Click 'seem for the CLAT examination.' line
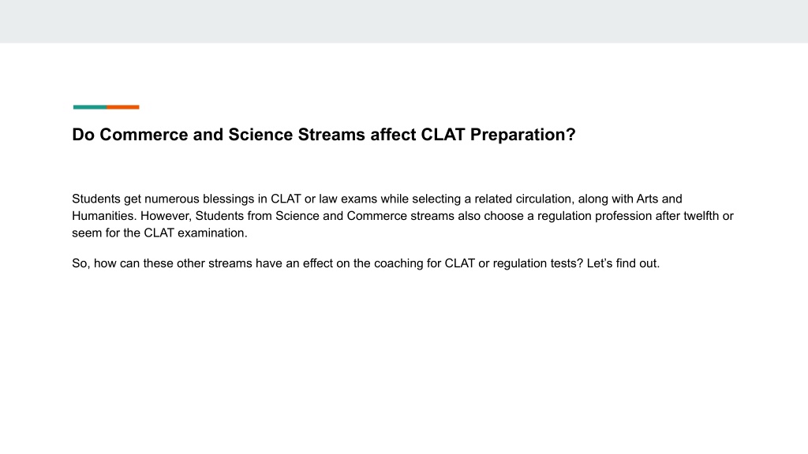The width and height of the screenshot is (808, 454). [x=159, y=233]
